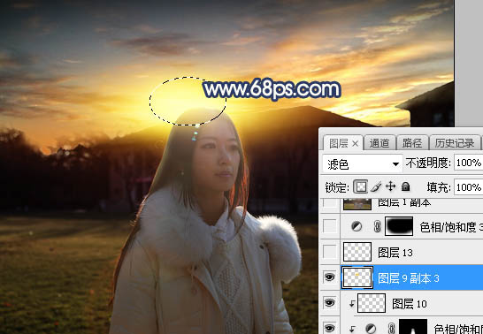Toggle lock image pixels brush icon
The width and height of the screenshot is (483, 334).
[x=375, y=187]
